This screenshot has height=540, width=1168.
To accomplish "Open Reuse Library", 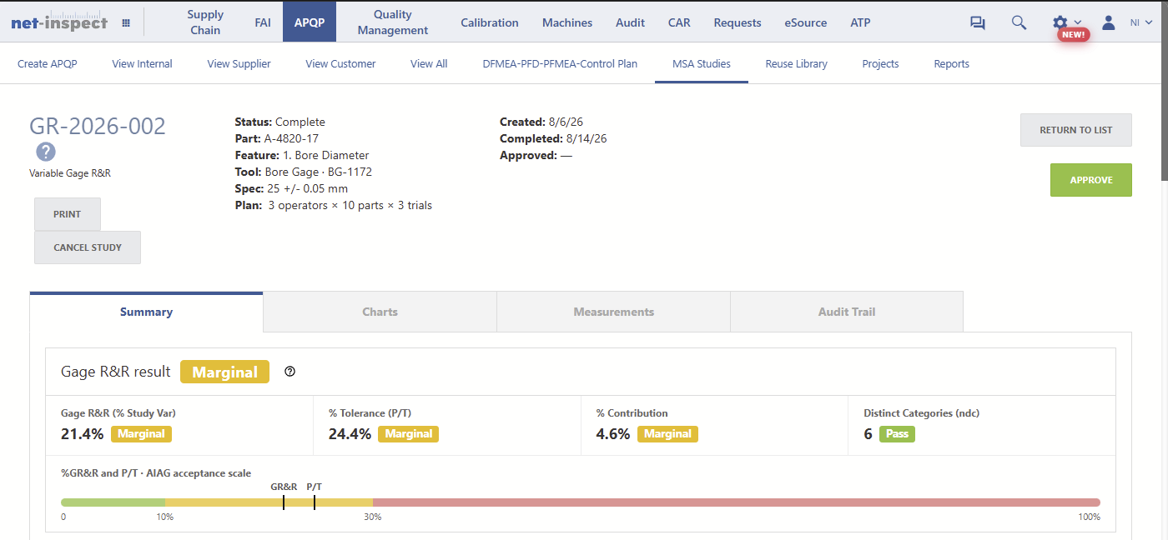I will (797, 63).
